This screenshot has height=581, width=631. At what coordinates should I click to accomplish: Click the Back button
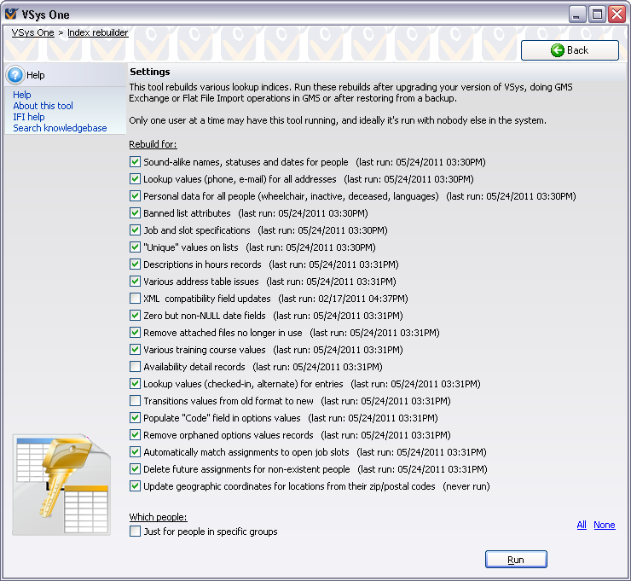pos(570,50)
